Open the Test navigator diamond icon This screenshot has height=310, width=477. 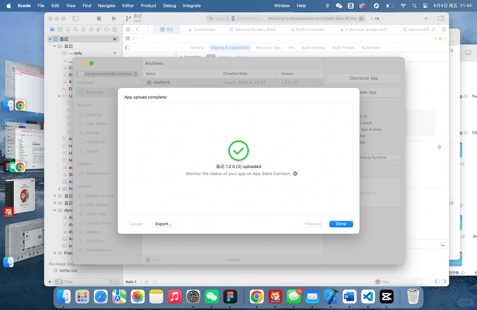pyautogui.click(x=91, y=29)
